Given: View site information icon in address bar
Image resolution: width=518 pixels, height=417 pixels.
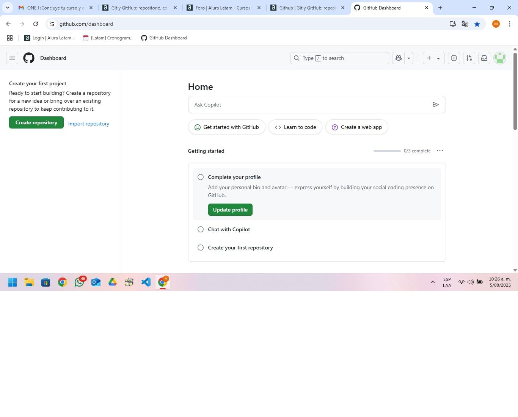Looking at the screenshot, I should (x=52, y=24).
